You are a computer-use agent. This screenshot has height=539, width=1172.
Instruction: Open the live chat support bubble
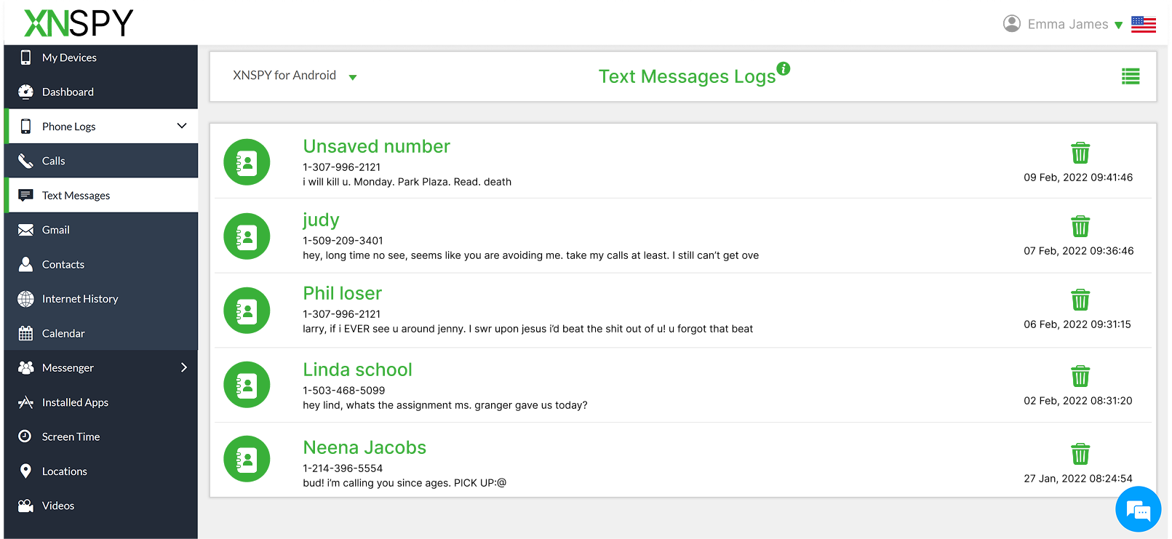[x=1138, y=510]
